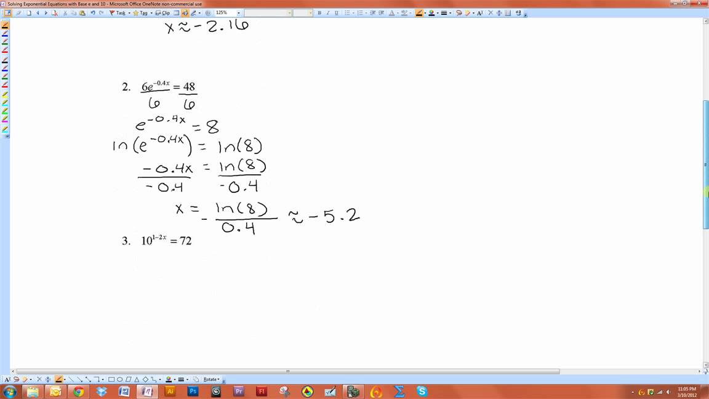This screenshot has width=709, height=399.
Task: Click the Undo arrow in the toolbar
Action: pos(93,13)
